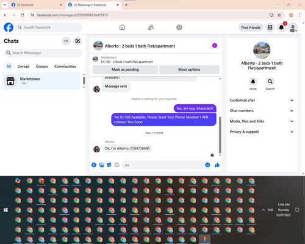Select the All chats filter
Screen dimensions: 305x244
pos(9,66)
